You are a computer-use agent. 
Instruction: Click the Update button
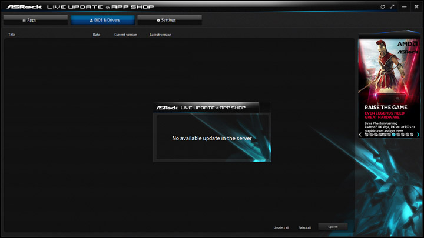(333, 227)
